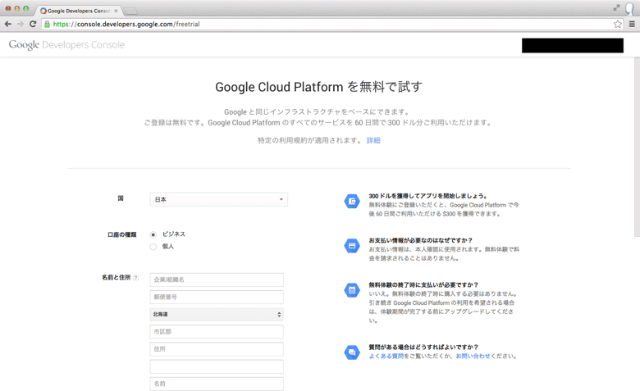Open the お問い合わせ contact link

tap(473, 356)
